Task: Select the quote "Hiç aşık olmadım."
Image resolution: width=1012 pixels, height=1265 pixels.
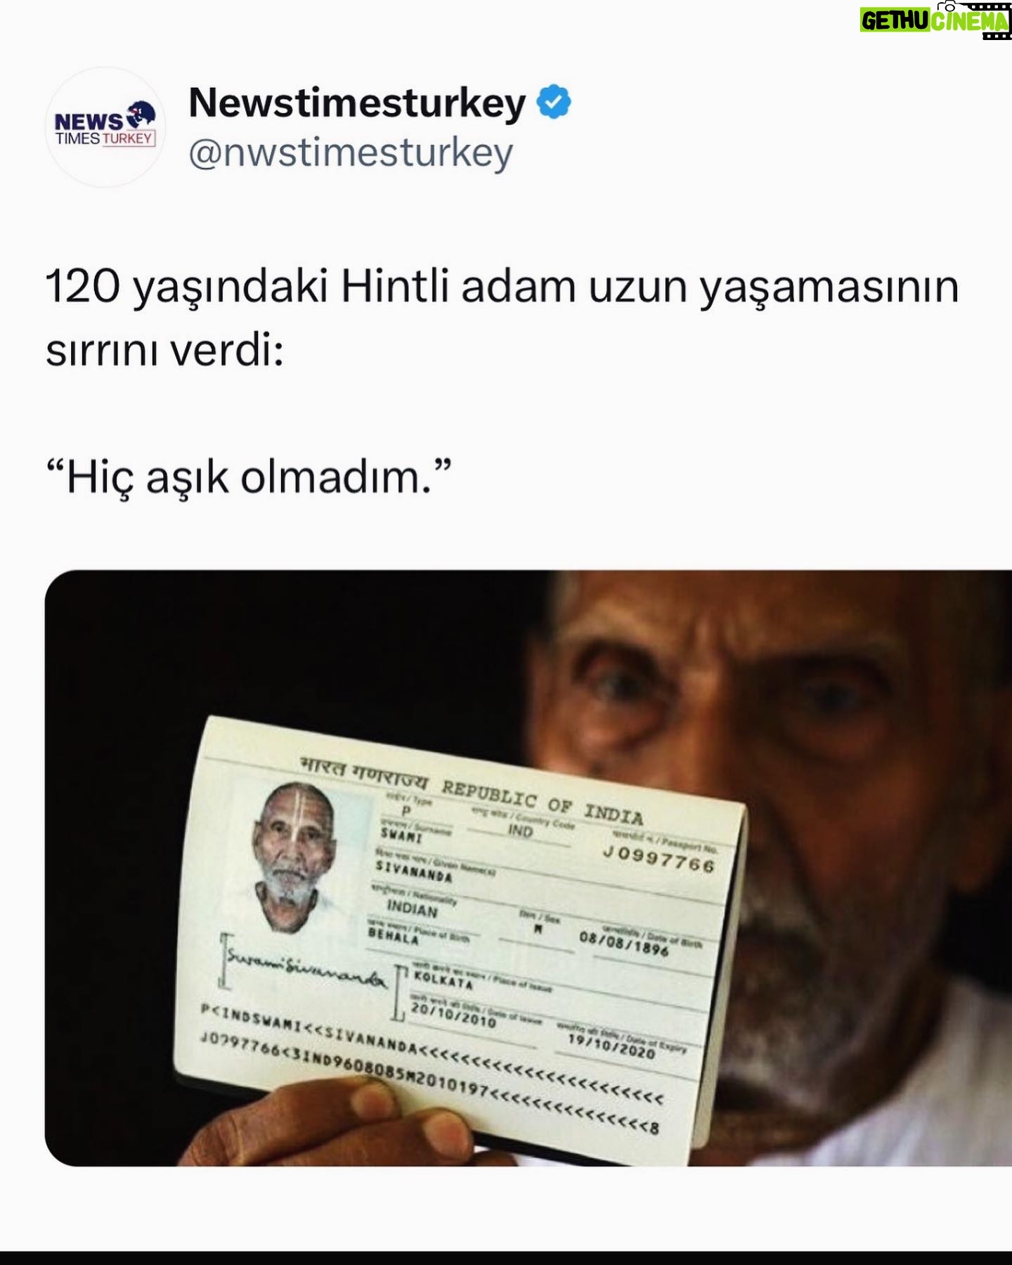Action: click(x=248, y=478)
